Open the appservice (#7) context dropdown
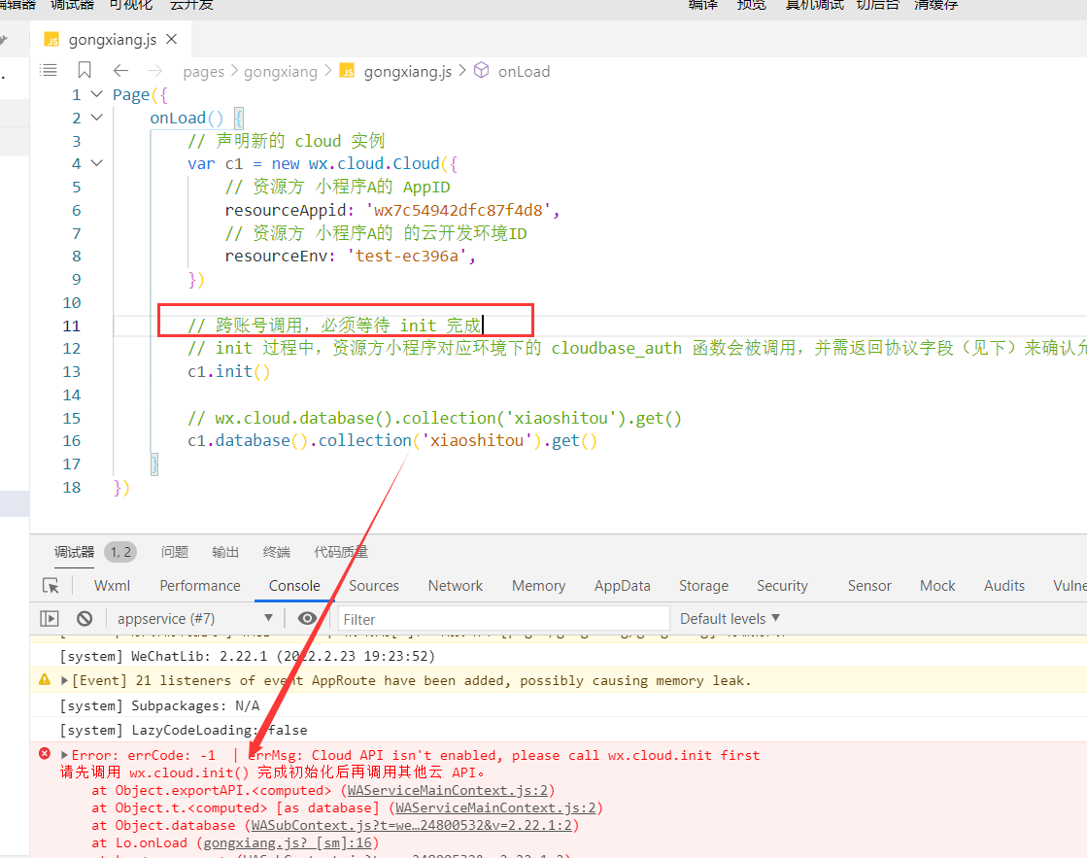 tap(195, 618)
